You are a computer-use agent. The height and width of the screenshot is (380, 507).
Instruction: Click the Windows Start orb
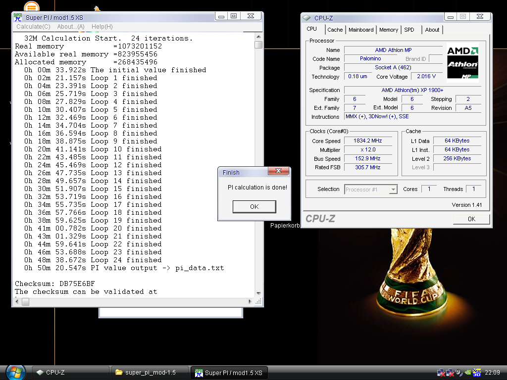(15, 373)
